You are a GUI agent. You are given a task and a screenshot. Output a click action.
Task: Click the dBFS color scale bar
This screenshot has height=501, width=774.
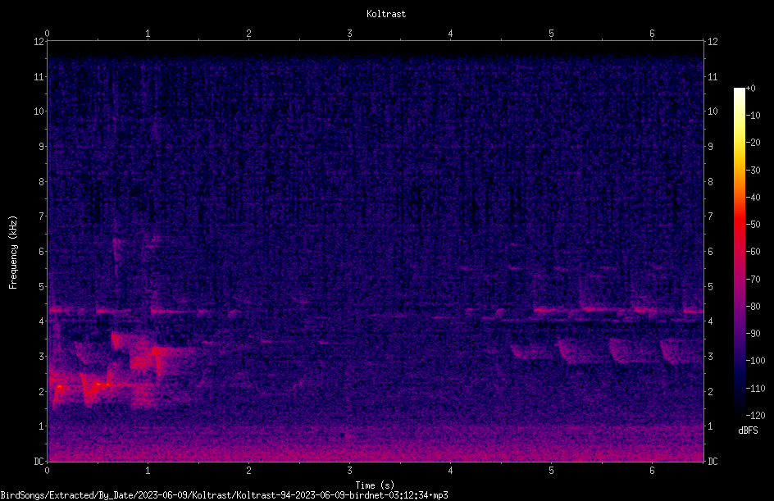(x=739, y=252)
